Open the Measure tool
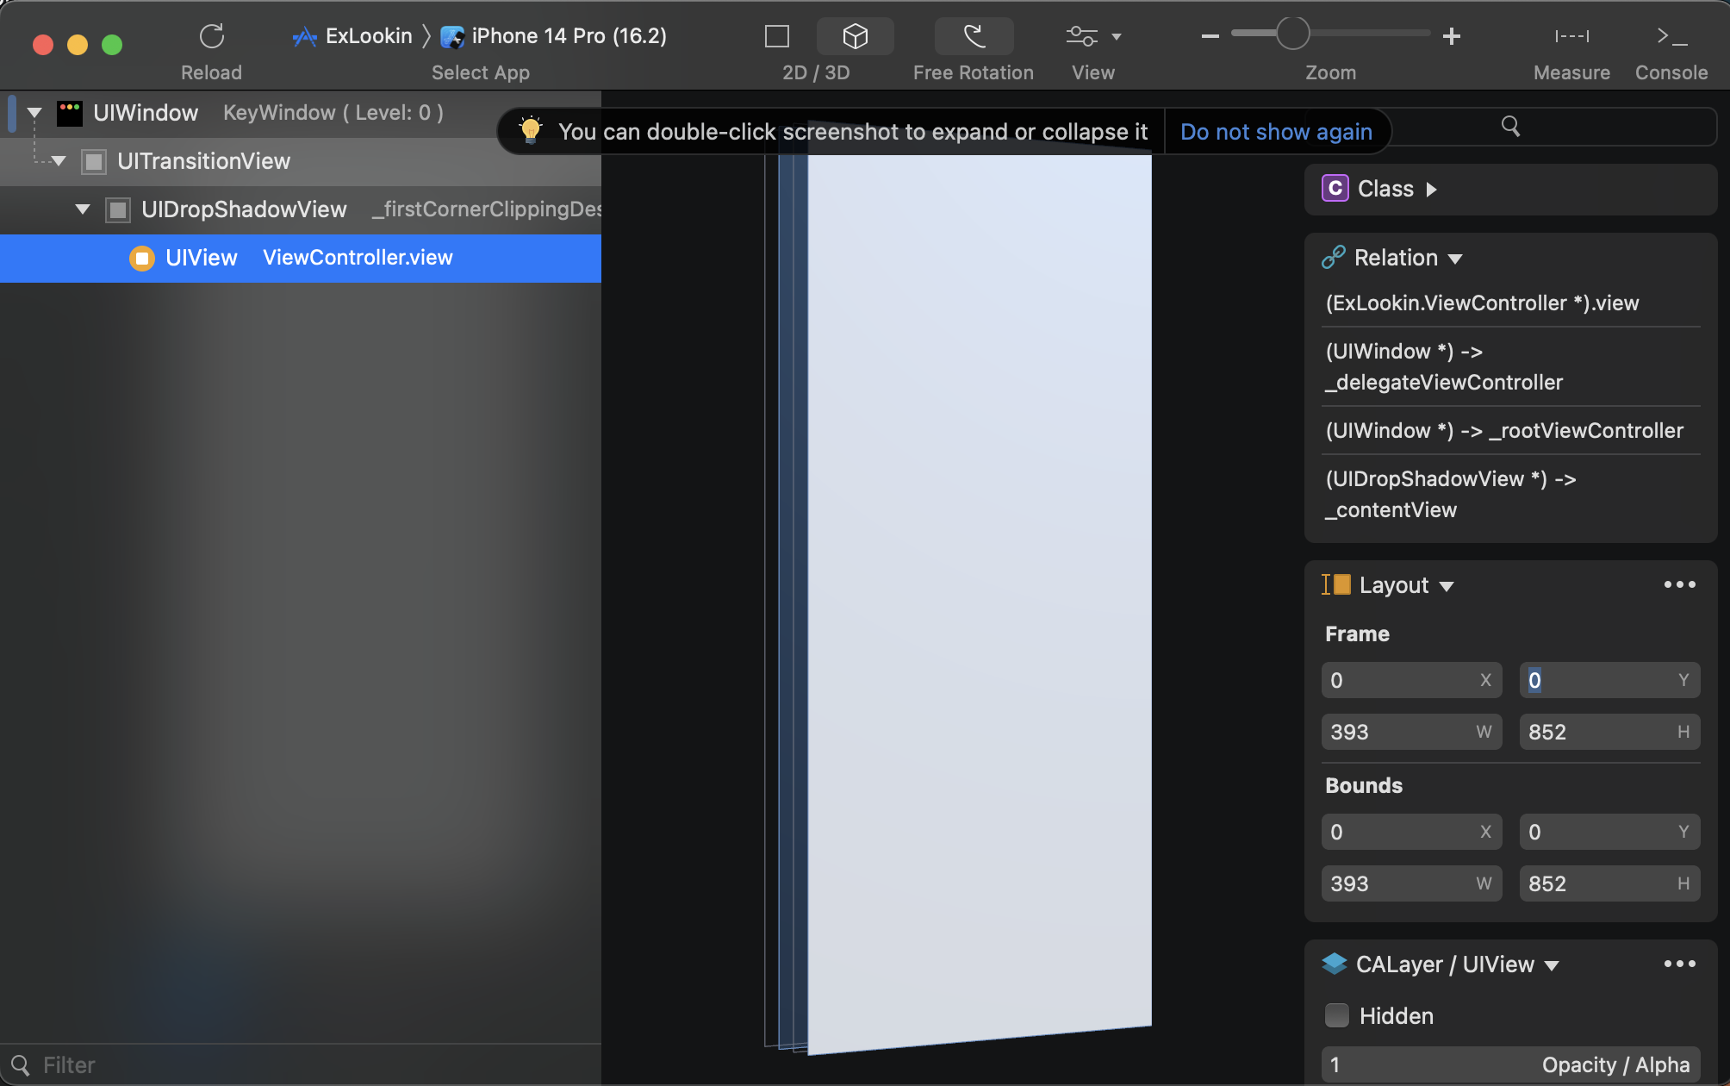Viewport: 1730px width, 1086px height. click(x=1571, y=36)
